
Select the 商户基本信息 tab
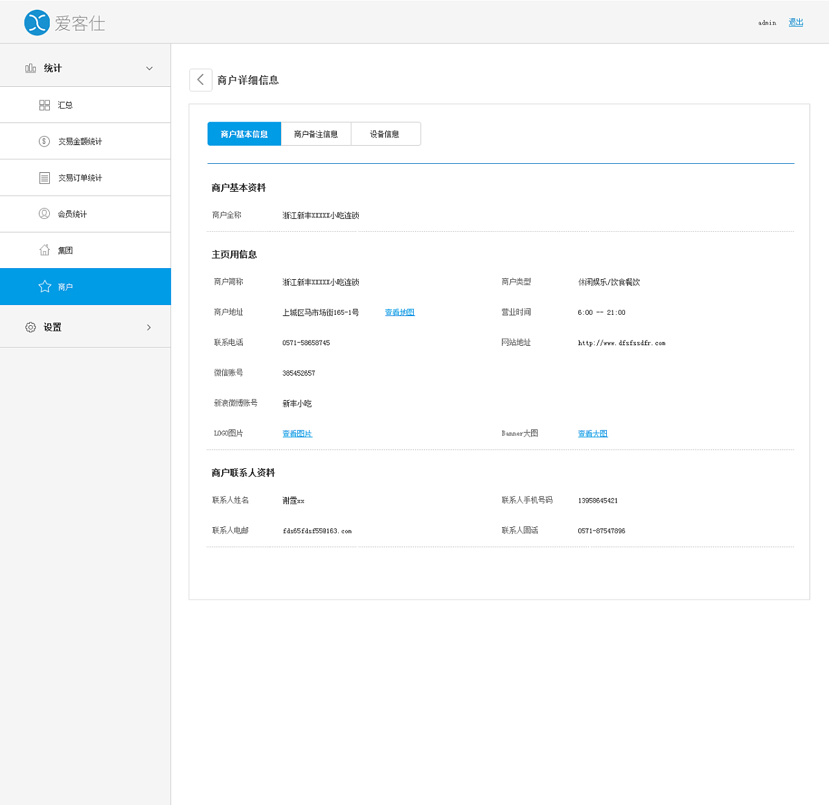[x=244, y=134]
